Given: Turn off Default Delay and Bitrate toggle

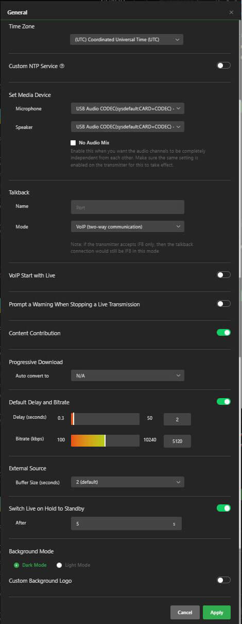Looking at the screenshot, I should tap(223, 402).
